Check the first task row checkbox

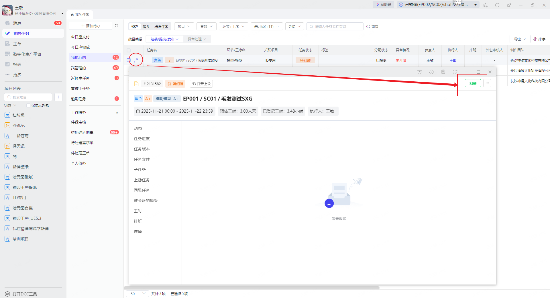(x=129, y=60)
